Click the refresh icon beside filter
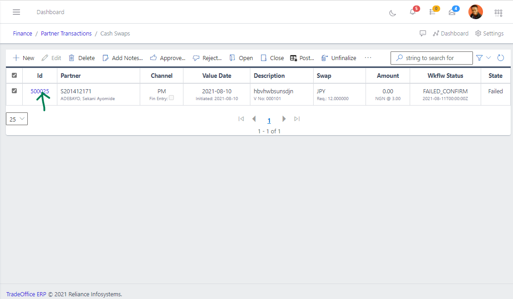This screenshot has height=299, width=513. tap(501, 58)
